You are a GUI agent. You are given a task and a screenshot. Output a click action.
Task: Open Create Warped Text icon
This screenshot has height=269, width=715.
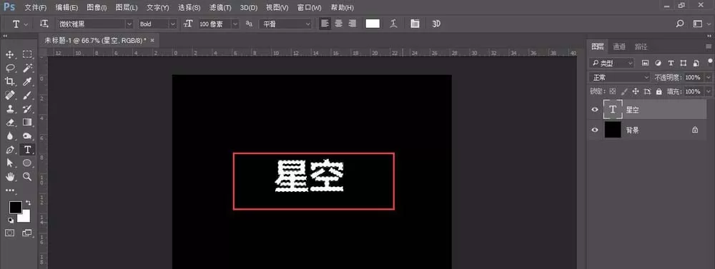(x=394, y=24)
